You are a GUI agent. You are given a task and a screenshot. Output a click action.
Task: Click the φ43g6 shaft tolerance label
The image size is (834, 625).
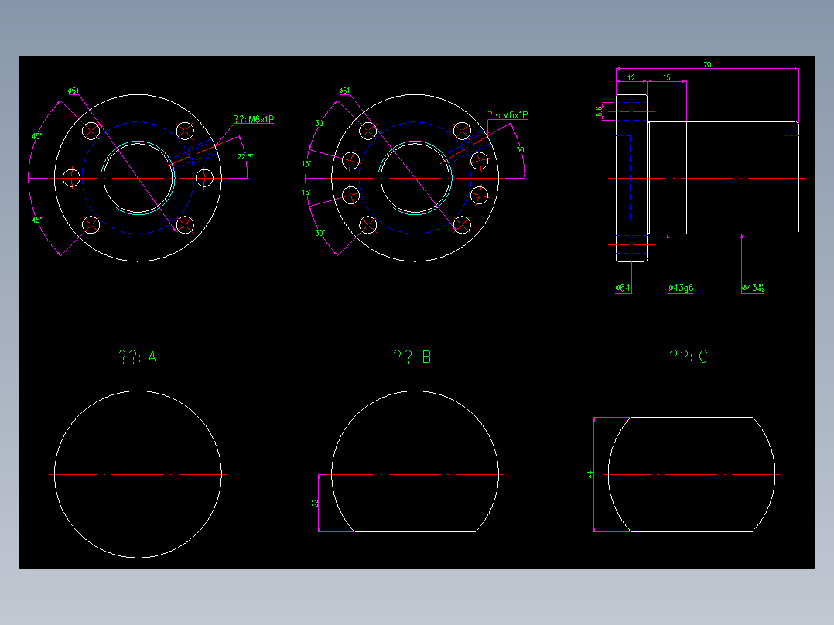click(x=681, y=288)
